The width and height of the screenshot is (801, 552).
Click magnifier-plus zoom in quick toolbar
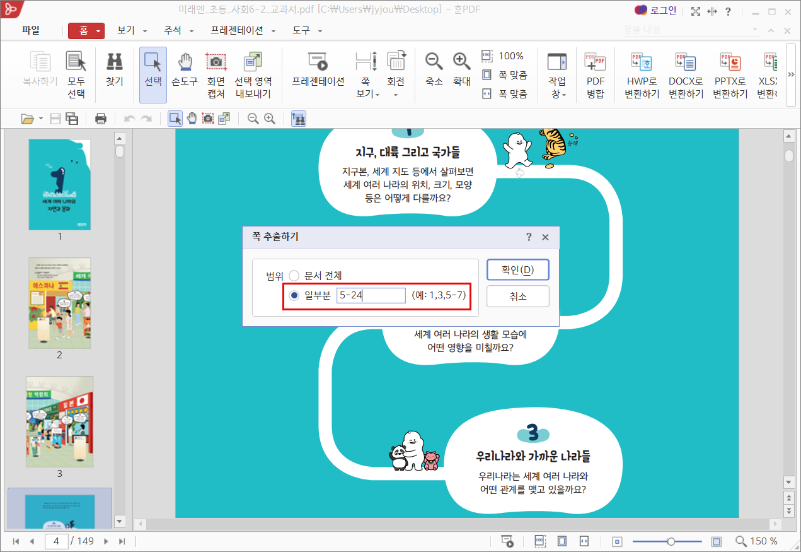click(270, 118)
